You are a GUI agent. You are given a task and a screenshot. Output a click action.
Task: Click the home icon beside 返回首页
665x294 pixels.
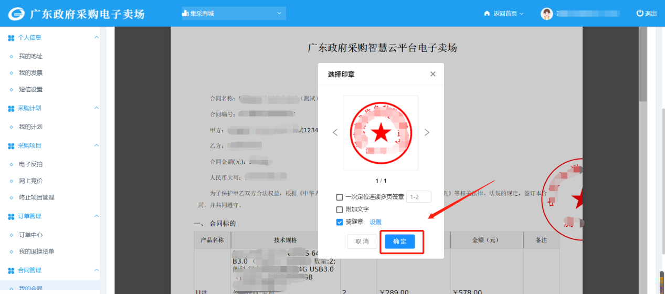point(487,14)
